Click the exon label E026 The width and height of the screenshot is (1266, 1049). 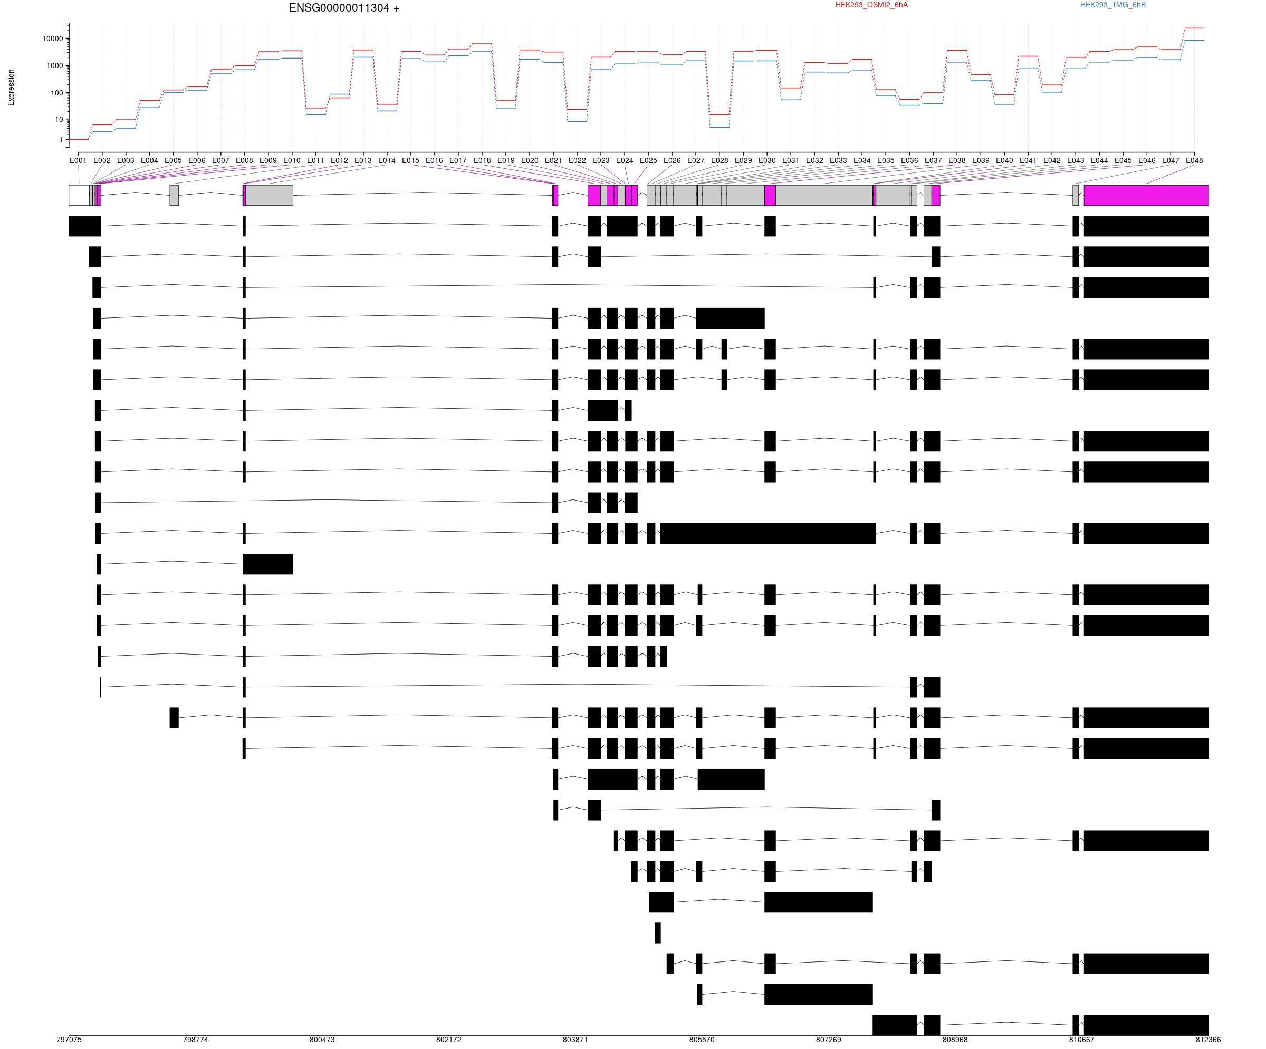(672, 160)
